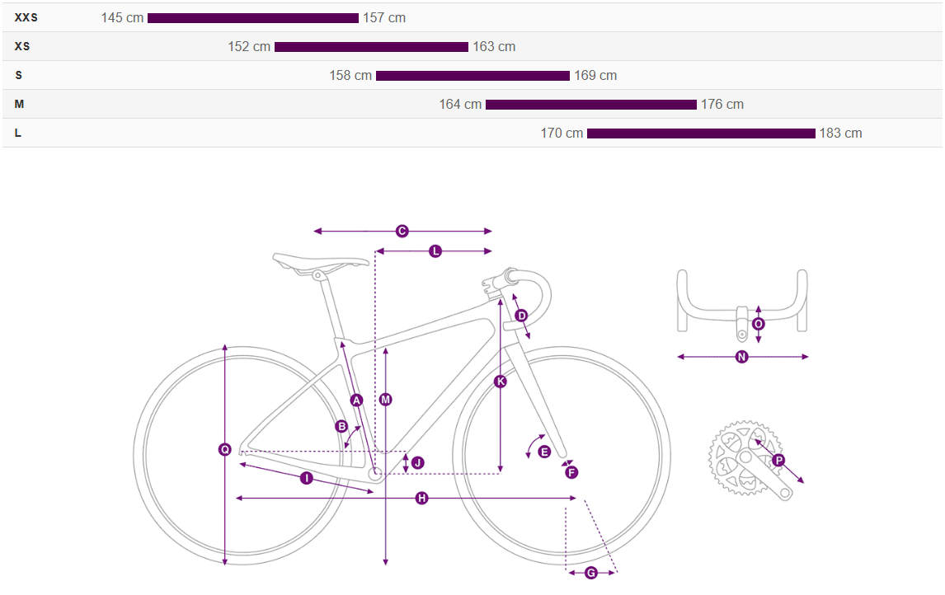Click the L reach marker
This screenshot has height=595, width=945.
coord(435,251)
